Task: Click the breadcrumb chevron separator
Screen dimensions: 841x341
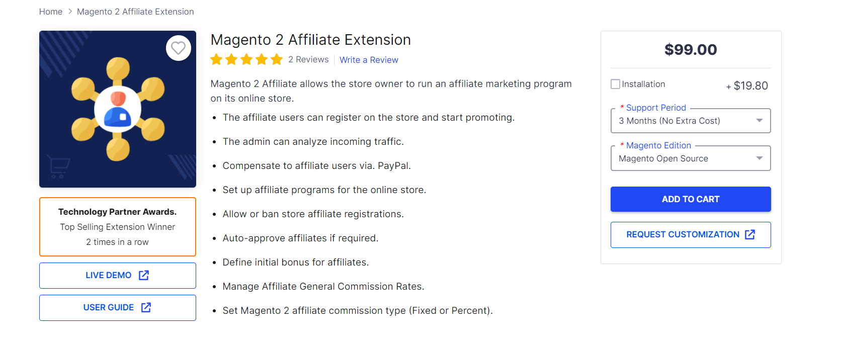Action: (69, 11)
